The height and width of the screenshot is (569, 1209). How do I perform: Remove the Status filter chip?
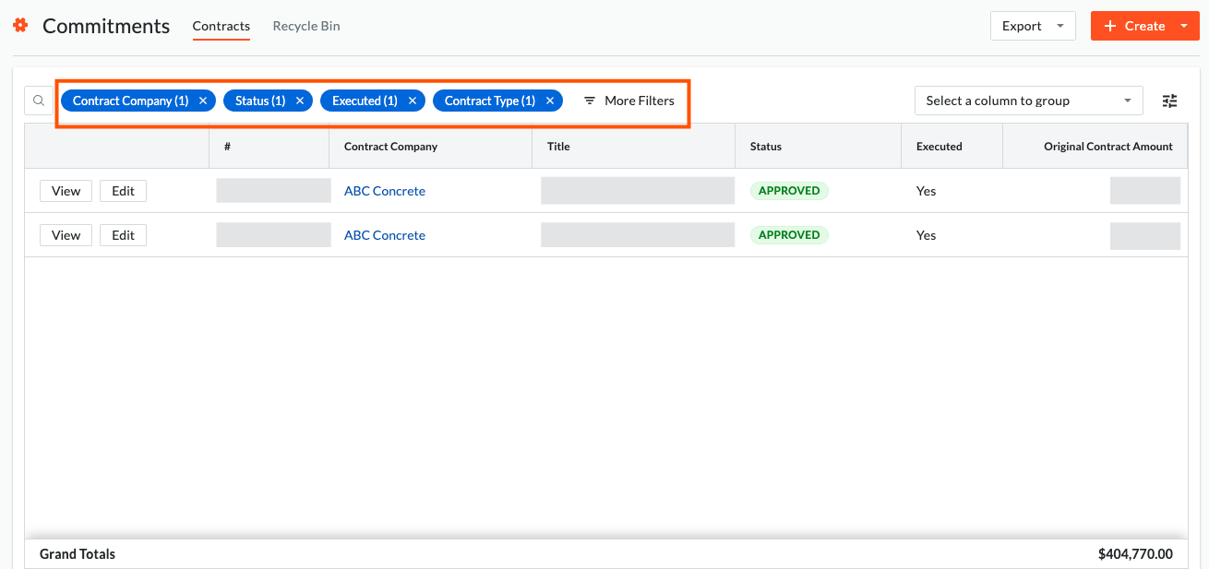[x=299, y=100]
